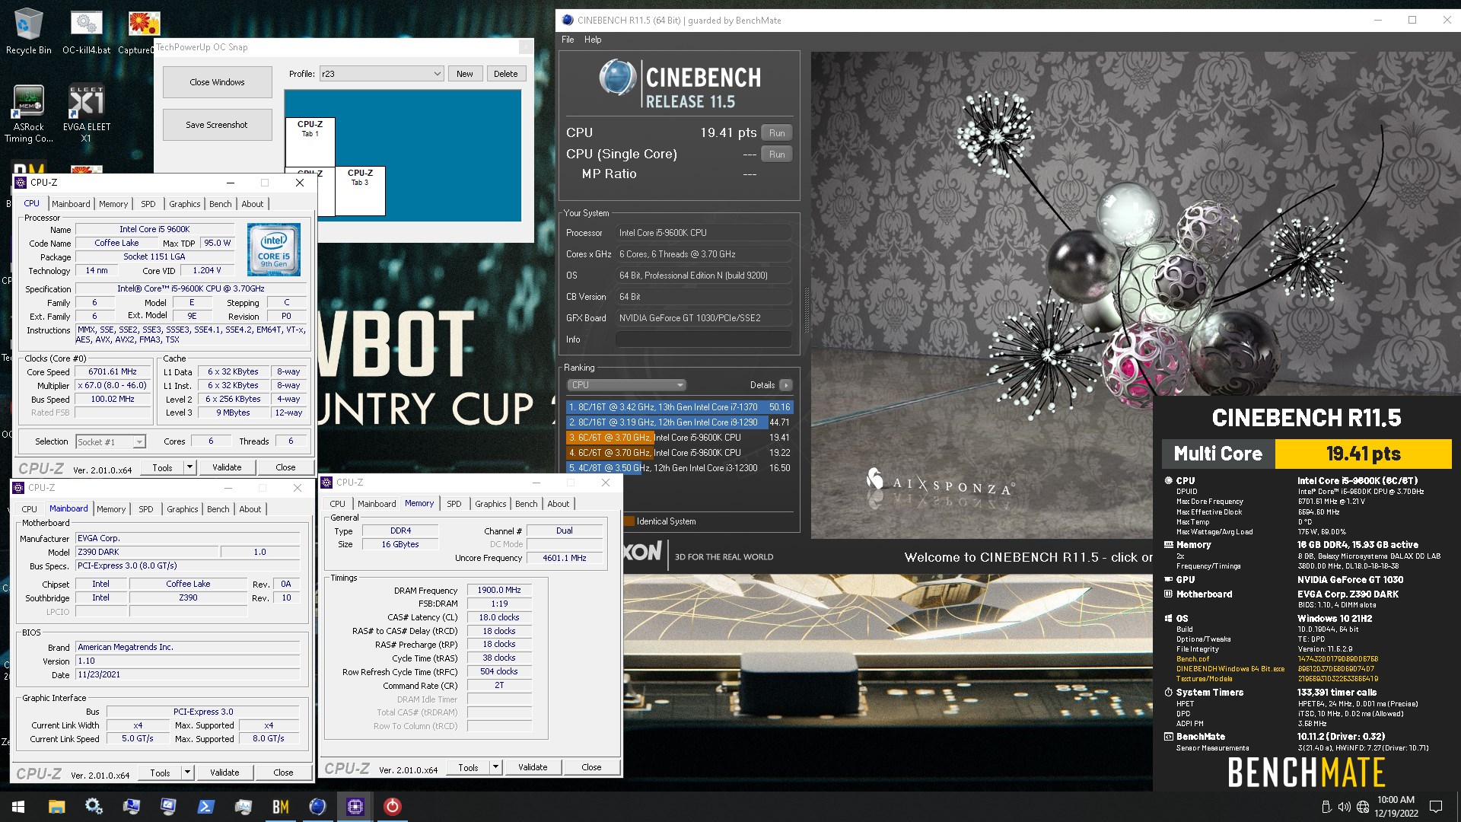The height and width of the screenshot is (822, 1461).
Task: Switch to Cinebench via its taskbar sphere icon
Action: 317,807
